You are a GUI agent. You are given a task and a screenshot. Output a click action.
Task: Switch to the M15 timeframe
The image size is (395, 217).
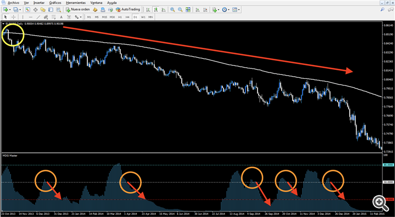click(x=105, y=17)
